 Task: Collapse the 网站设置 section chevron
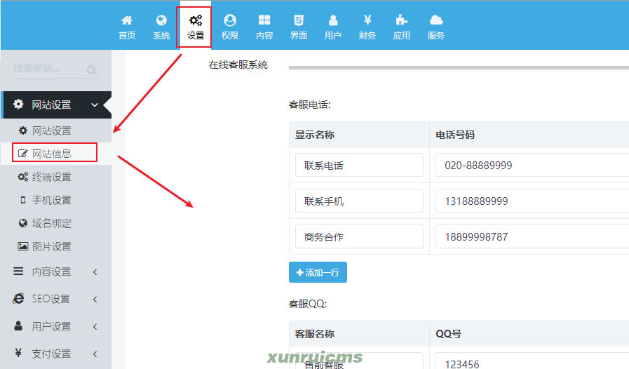click(95, 105)
